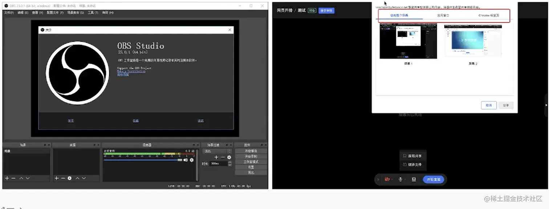Move source down in Sources panel

click(x=84, y=178)
